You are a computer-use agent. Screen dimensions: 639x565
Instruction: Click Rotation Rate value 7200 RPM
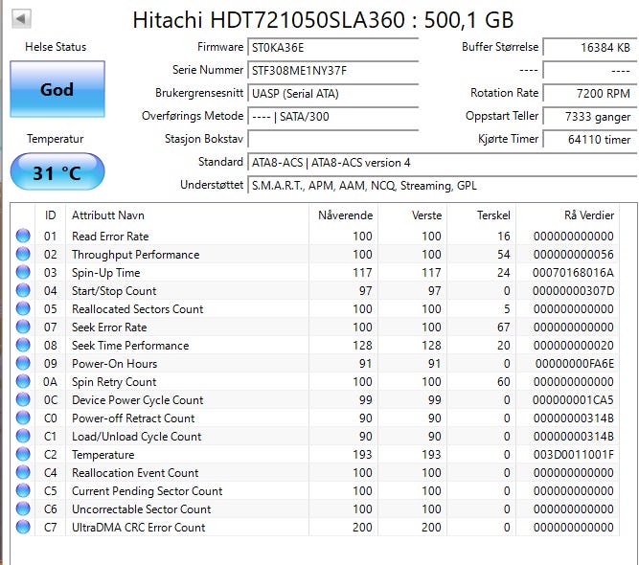[x=590, y=93]
